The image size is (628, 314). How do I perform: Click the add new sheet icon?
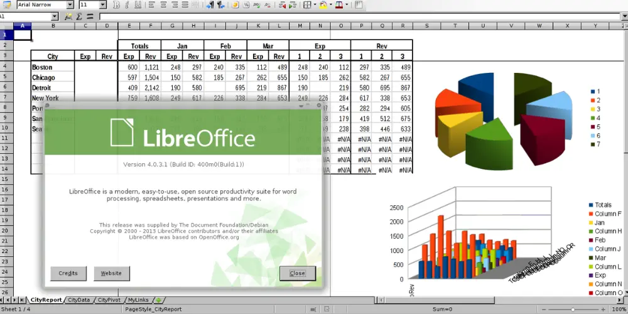coord(158,300)
